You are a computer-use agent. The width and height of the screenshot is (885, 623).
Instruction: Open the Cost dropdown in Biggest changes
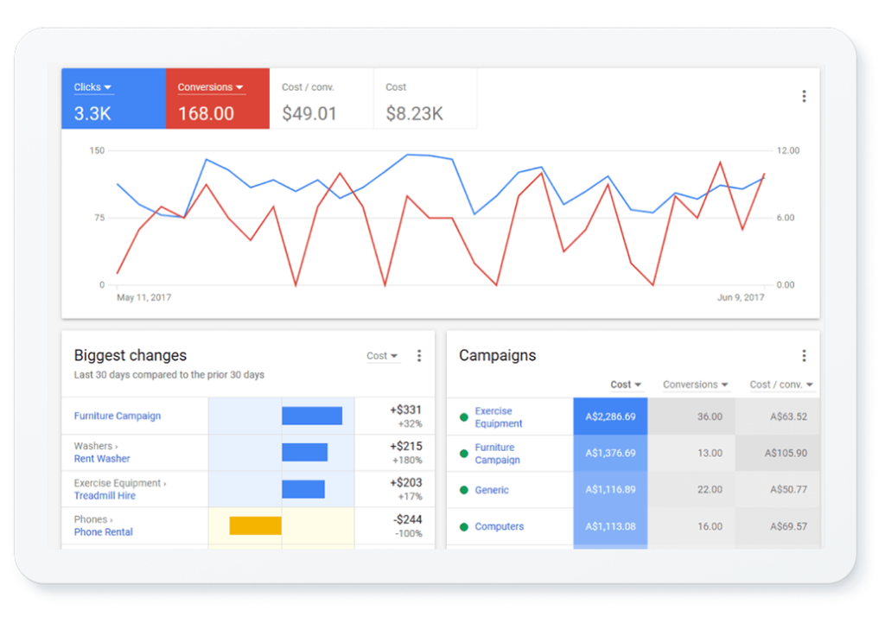(382, 356)
